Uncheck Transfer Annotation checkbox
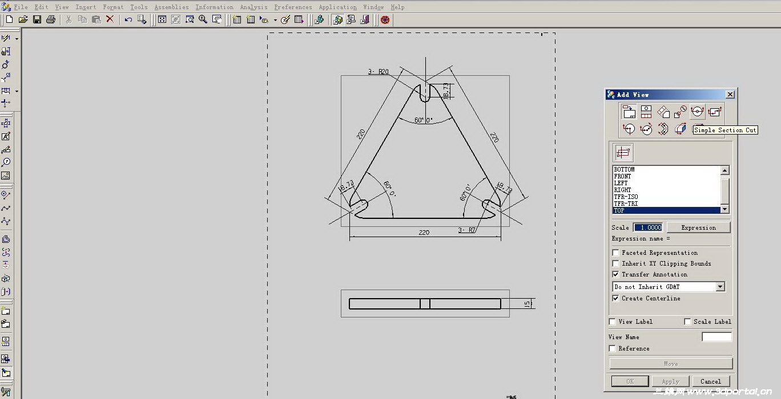The width and height of the screenshot is (781, 399). click(615, 274)
